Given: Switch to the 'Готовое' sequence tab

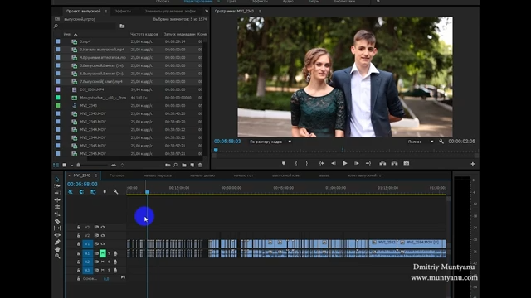Looking at the screenshot, I should pos(117,175).
